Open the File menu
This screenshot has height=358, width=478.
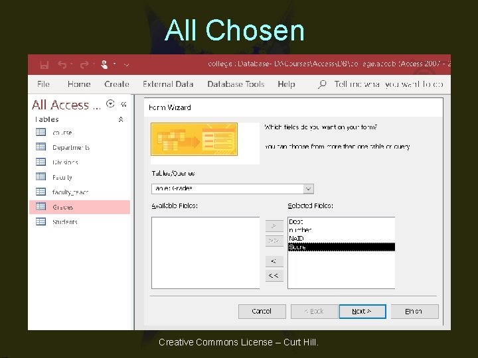click(43, 84)
